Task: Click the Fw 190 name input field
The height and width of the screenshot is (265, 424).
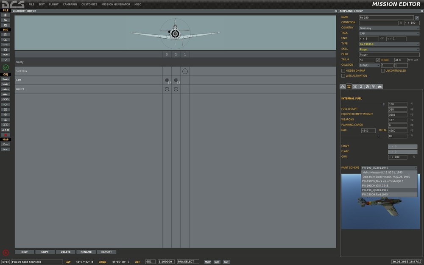Action: 386,17
